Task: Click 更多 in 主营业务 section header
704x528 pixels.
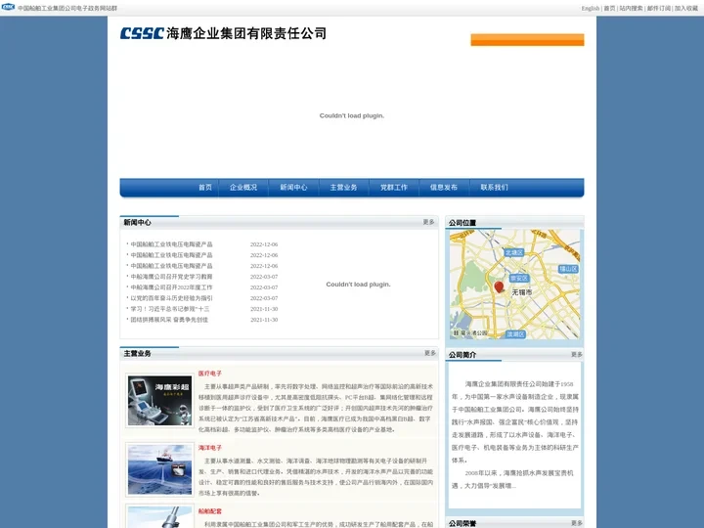Action: [x=429, y=353]
